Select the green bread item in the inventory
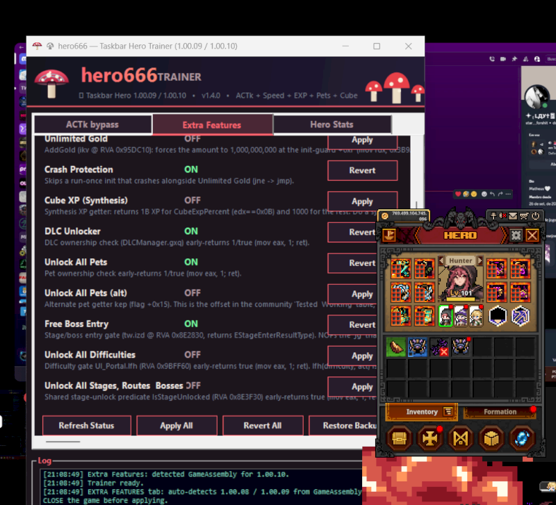Image resolution: width=556 pixels, height=505 pixels. (395, 347)
